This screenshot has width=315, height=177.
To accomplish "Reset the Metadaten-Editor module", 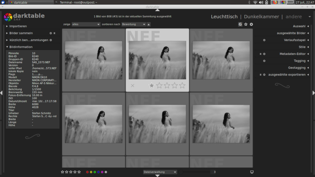I will 264,54.
